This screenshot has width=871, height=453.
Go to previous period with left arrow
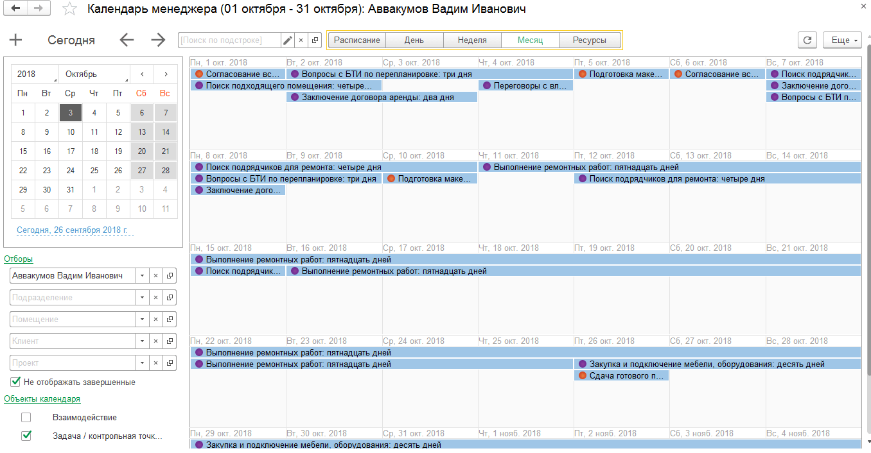coord(127,40)
